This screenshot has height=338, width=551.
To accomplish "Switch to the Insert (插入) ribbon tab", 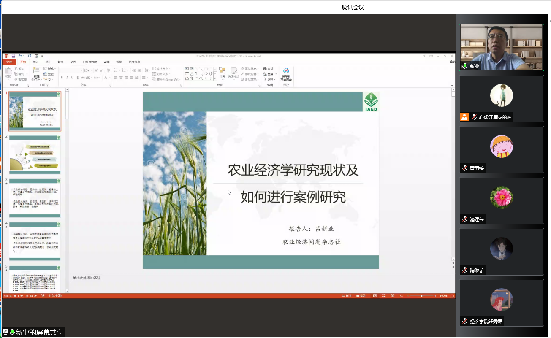I will click(x=35, y=62).
